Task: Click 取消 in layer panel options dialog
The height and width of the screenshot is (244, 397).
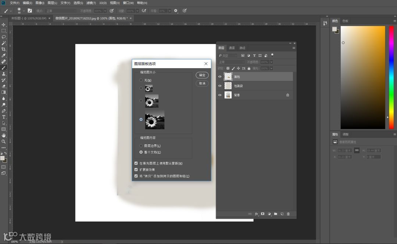Action: click(x=202, y=83)
